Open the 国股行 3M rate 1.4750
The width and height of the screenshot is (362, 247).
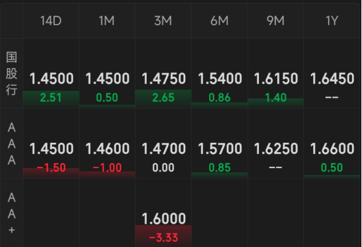(x=163, y=78)
